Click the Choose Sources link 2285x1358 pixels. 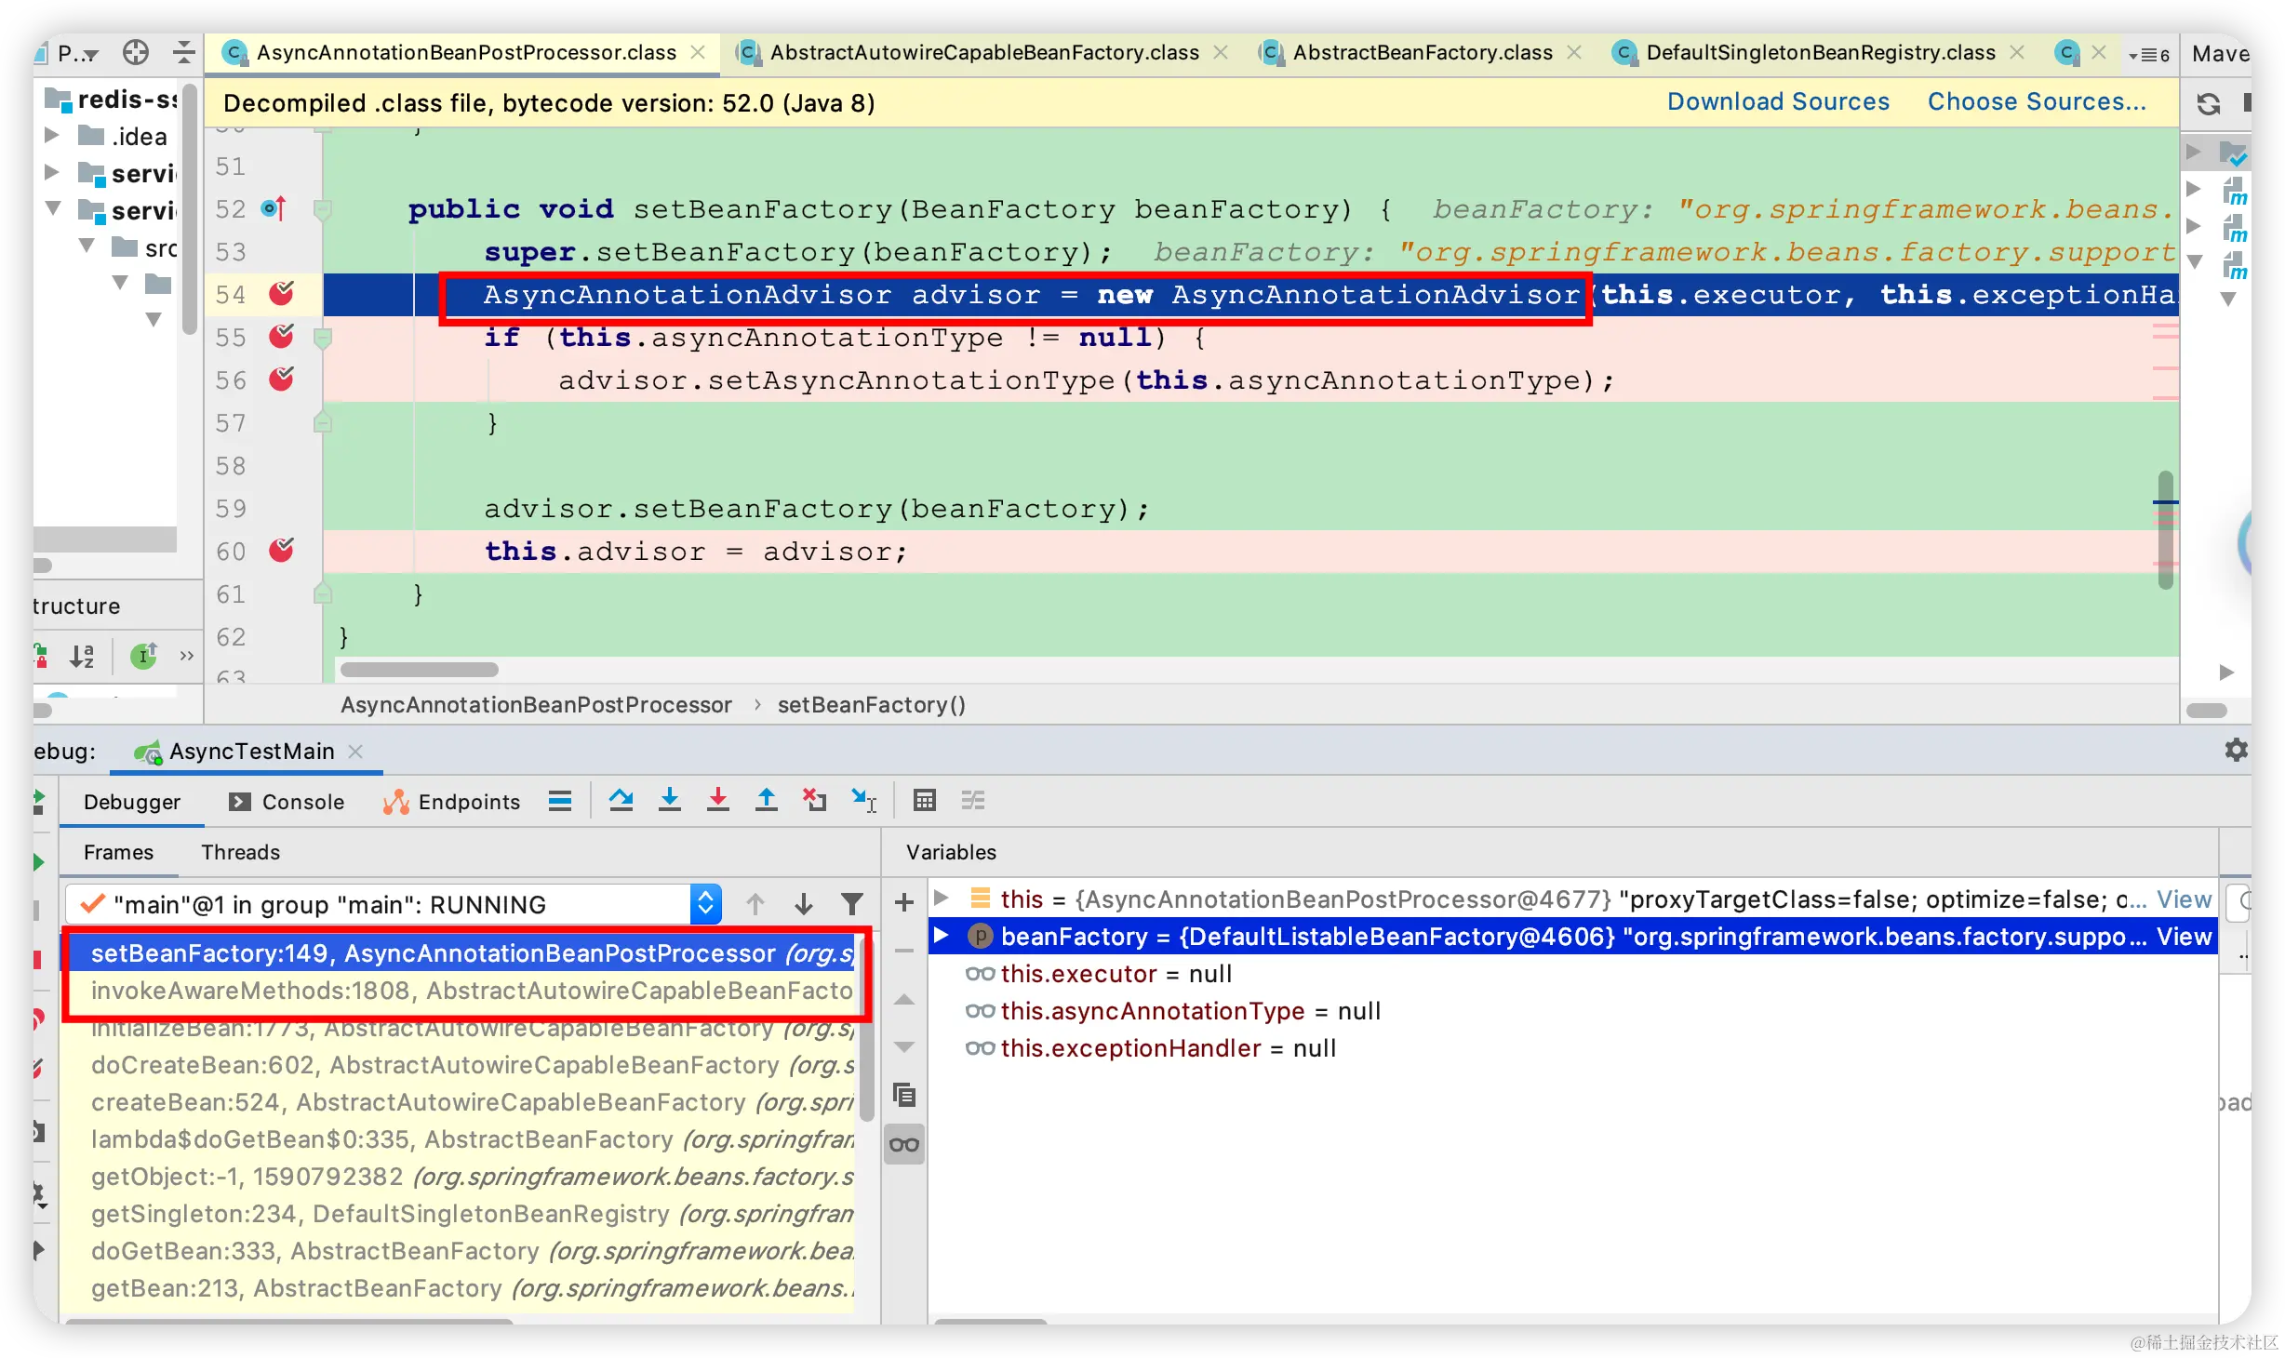2036,101
